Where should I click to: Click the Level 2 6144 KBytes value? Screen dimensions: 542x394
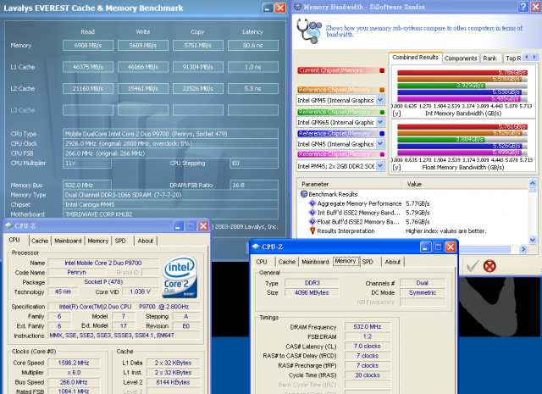click(x=173, y=382)
